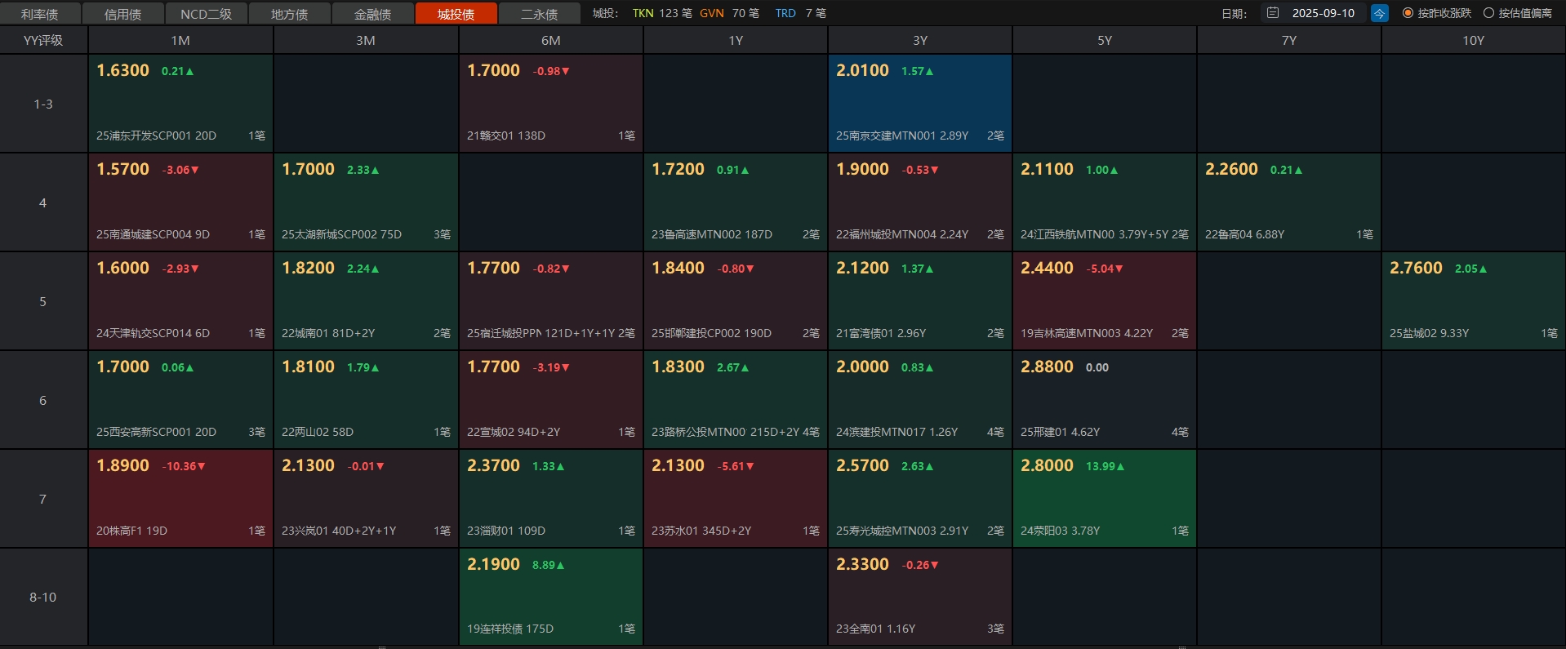
Task: Switch to the 利率债 tab
Action: (x=40, y=14)
